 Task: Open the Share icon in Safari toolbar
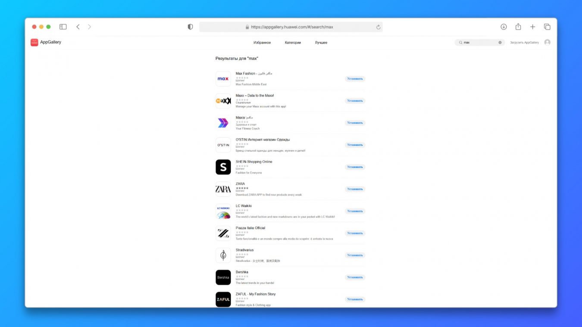518,27
